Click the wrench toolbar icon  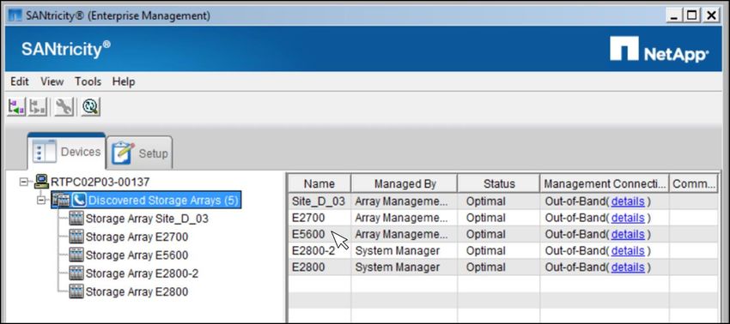coord(64,107)
